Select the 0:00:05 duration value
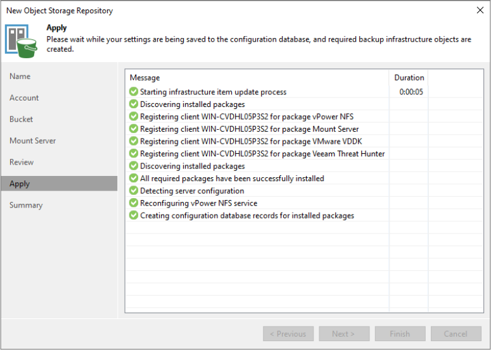This screenshot has width=491, height=350. [411, 92]
